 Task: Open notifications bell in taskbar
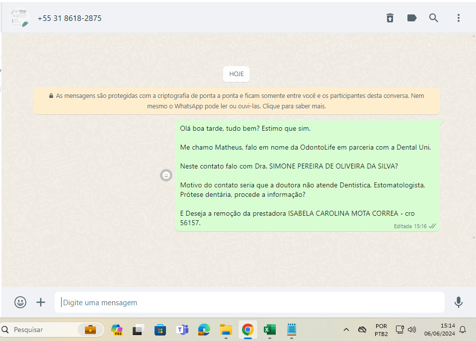tap(463, 330)
